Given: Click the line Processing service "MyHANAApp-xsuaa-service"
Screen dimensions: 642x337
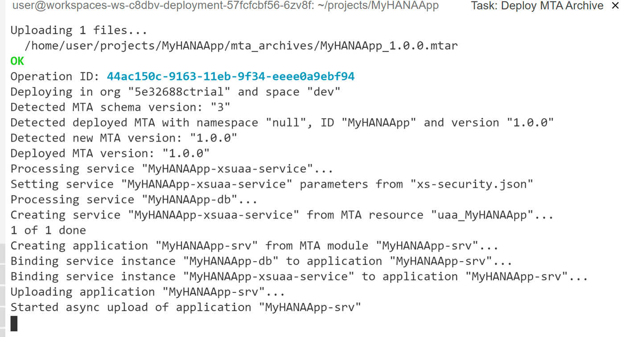Looking at the screenshot, I should pyautogui.click(x=172, y=169).
